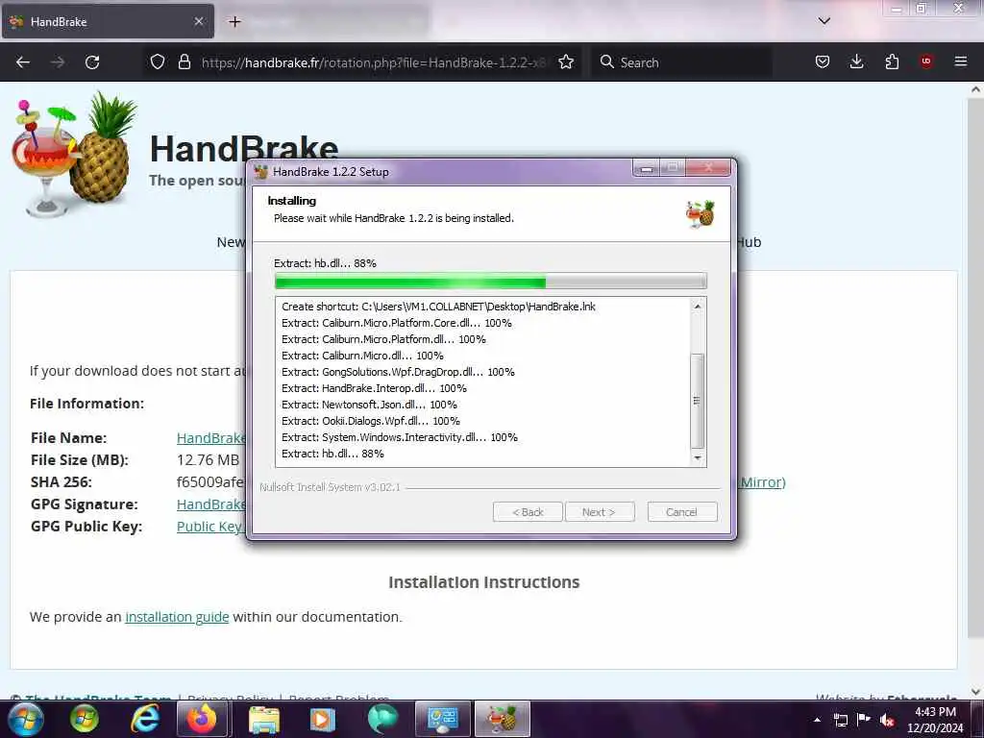Click the Mirror download link
Screen dimensions: 984x738
762,482
